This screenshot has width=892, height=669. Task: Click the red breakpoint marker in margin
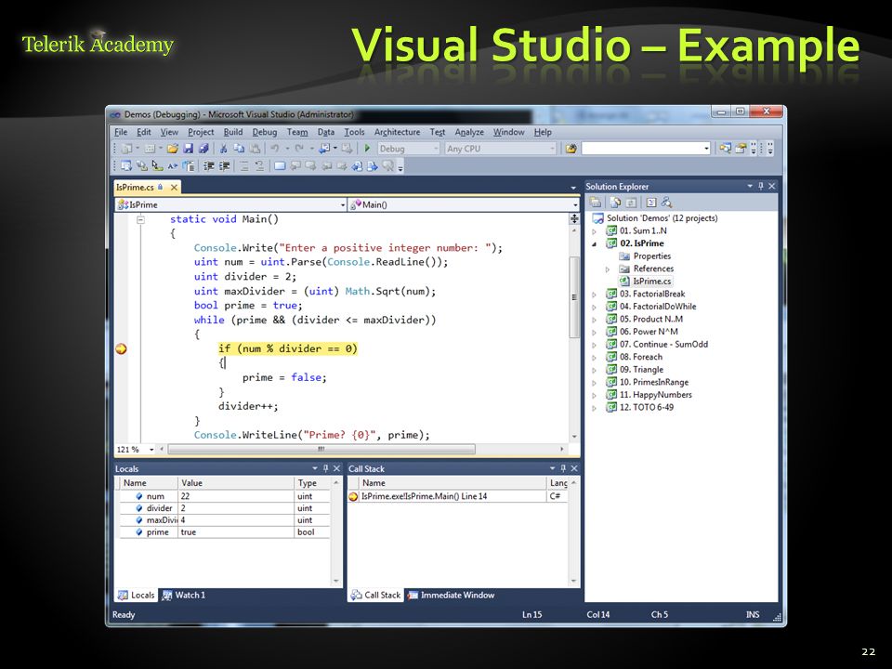coord(121,348)
